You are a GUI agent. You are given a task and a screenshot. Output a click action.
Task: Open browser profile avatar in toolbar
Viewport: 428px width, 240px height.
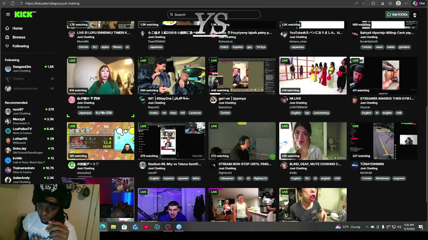(x=398, y=3)
